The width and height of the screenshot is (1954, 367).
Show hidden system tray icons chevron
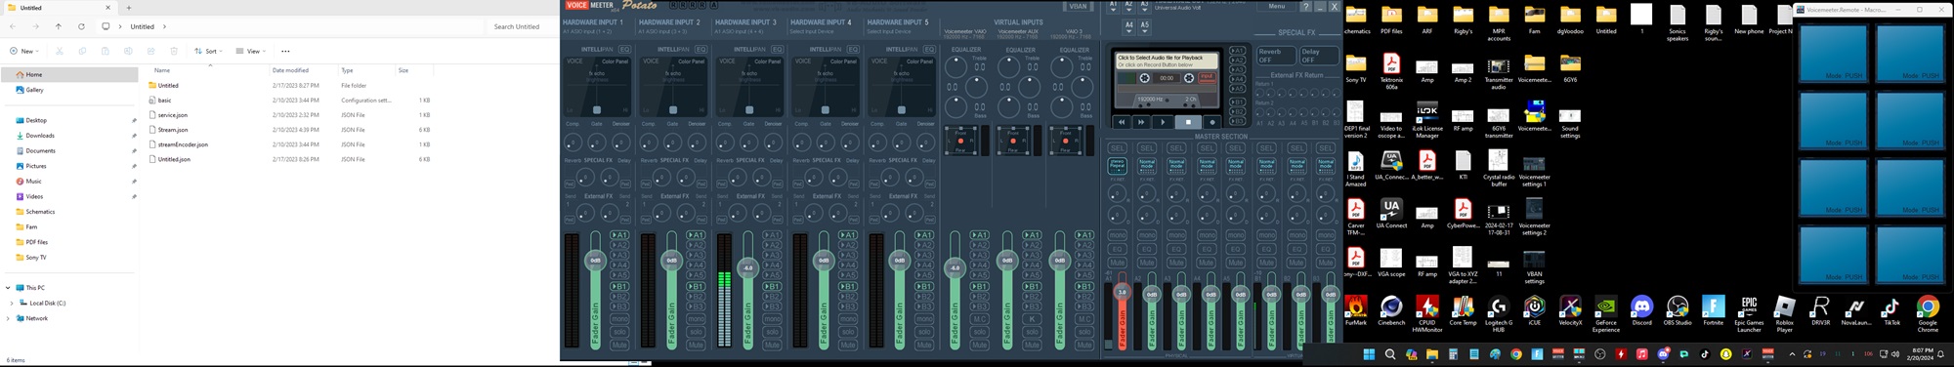(x=1792, y=354)
